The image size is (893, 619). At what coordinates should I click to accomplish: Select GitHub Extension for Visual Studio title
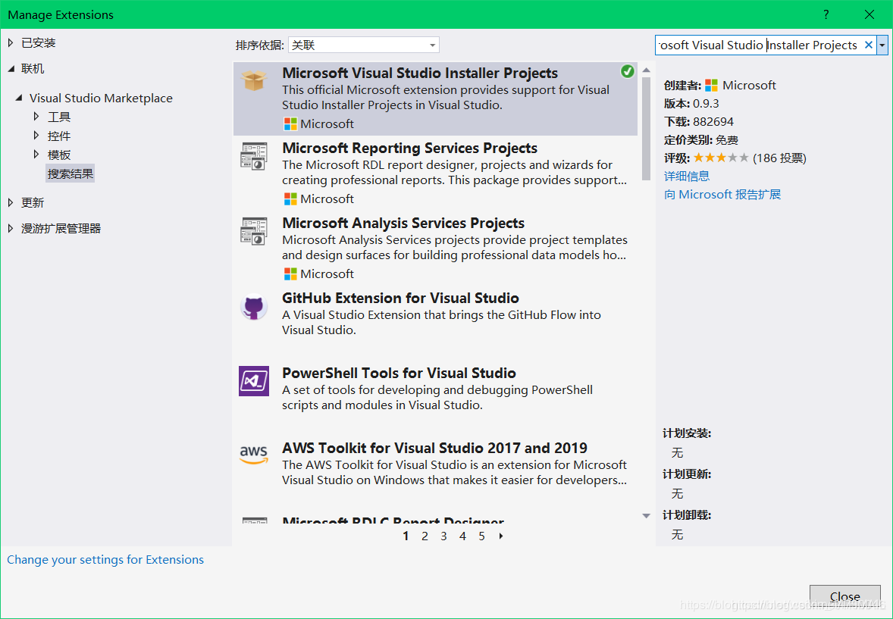(x=400, y=298)
